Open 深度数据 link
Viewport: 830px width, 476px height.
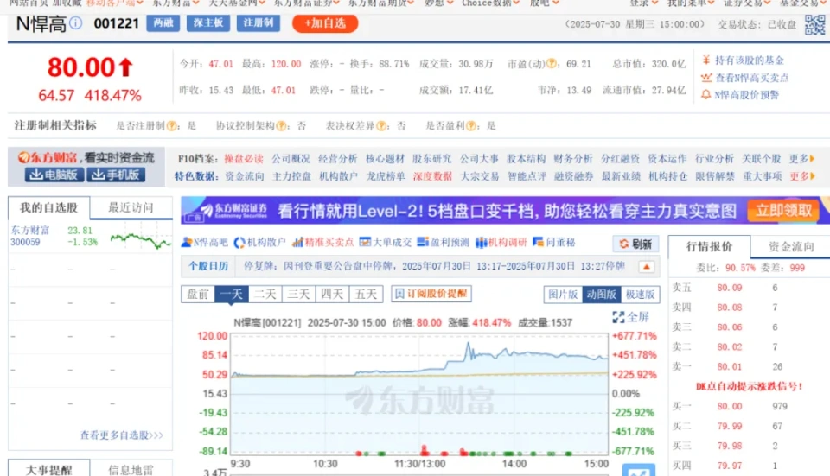coord(432,176)
